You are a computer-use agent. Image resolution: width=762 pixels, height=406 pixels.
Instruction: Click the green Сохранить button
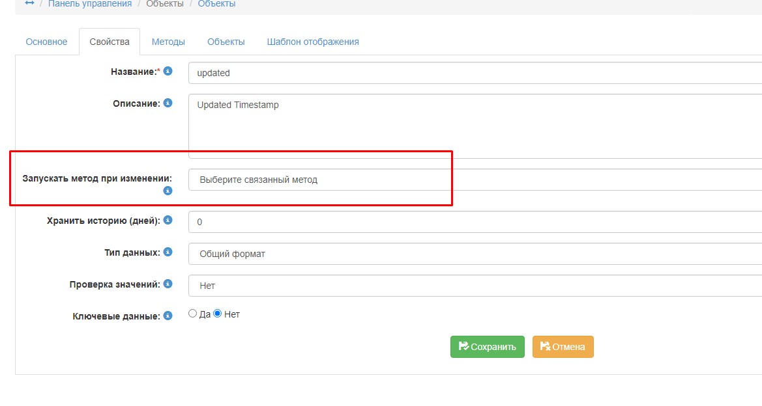[487, 347]
